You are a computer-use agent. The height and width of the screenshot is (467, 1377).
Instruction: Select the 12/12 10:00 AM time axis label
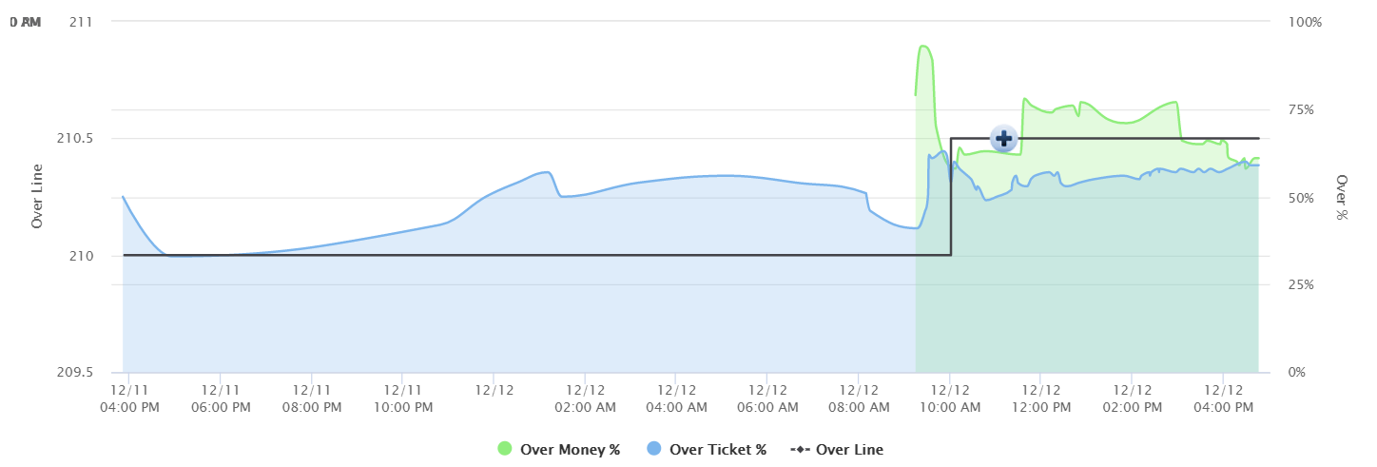[x=949, y=398]
